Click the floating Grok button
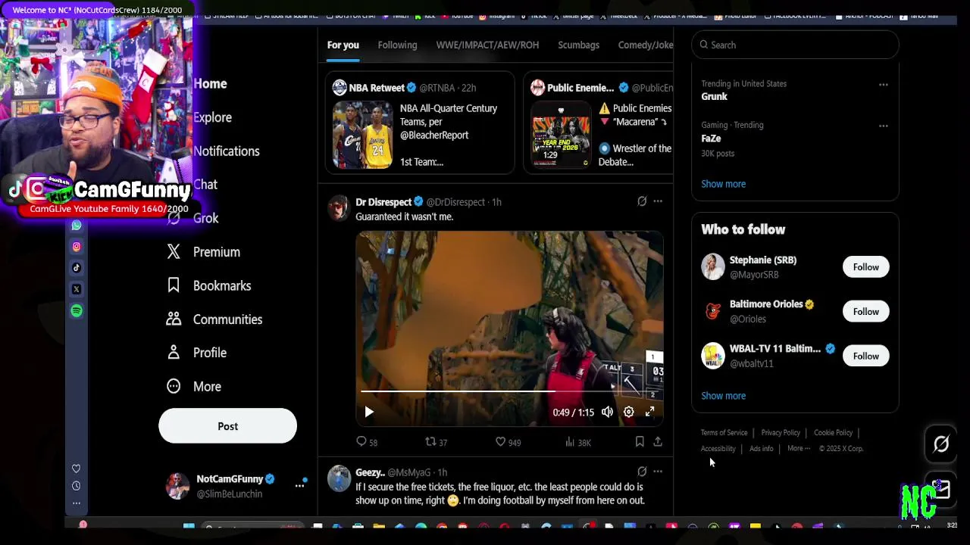 click(x=940, y=444)
